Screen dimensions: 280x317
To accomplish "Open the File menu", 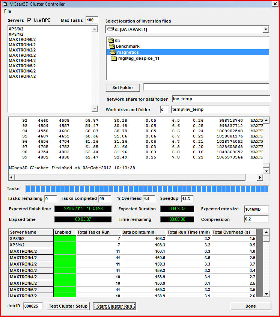I will (8, 11).
